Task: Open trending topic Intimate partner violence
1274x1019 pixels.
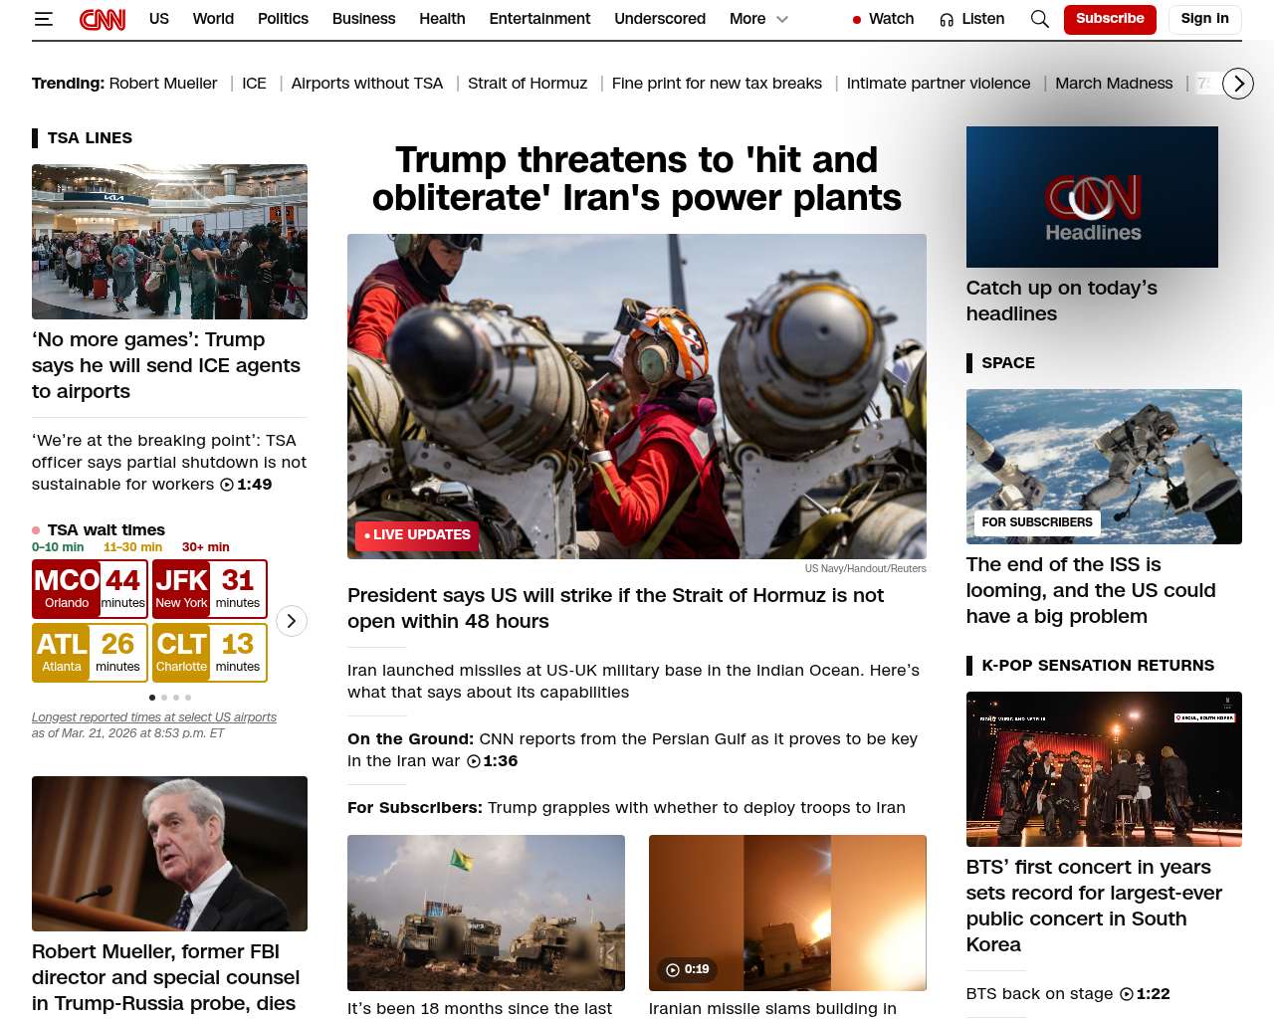Action: 939,84
